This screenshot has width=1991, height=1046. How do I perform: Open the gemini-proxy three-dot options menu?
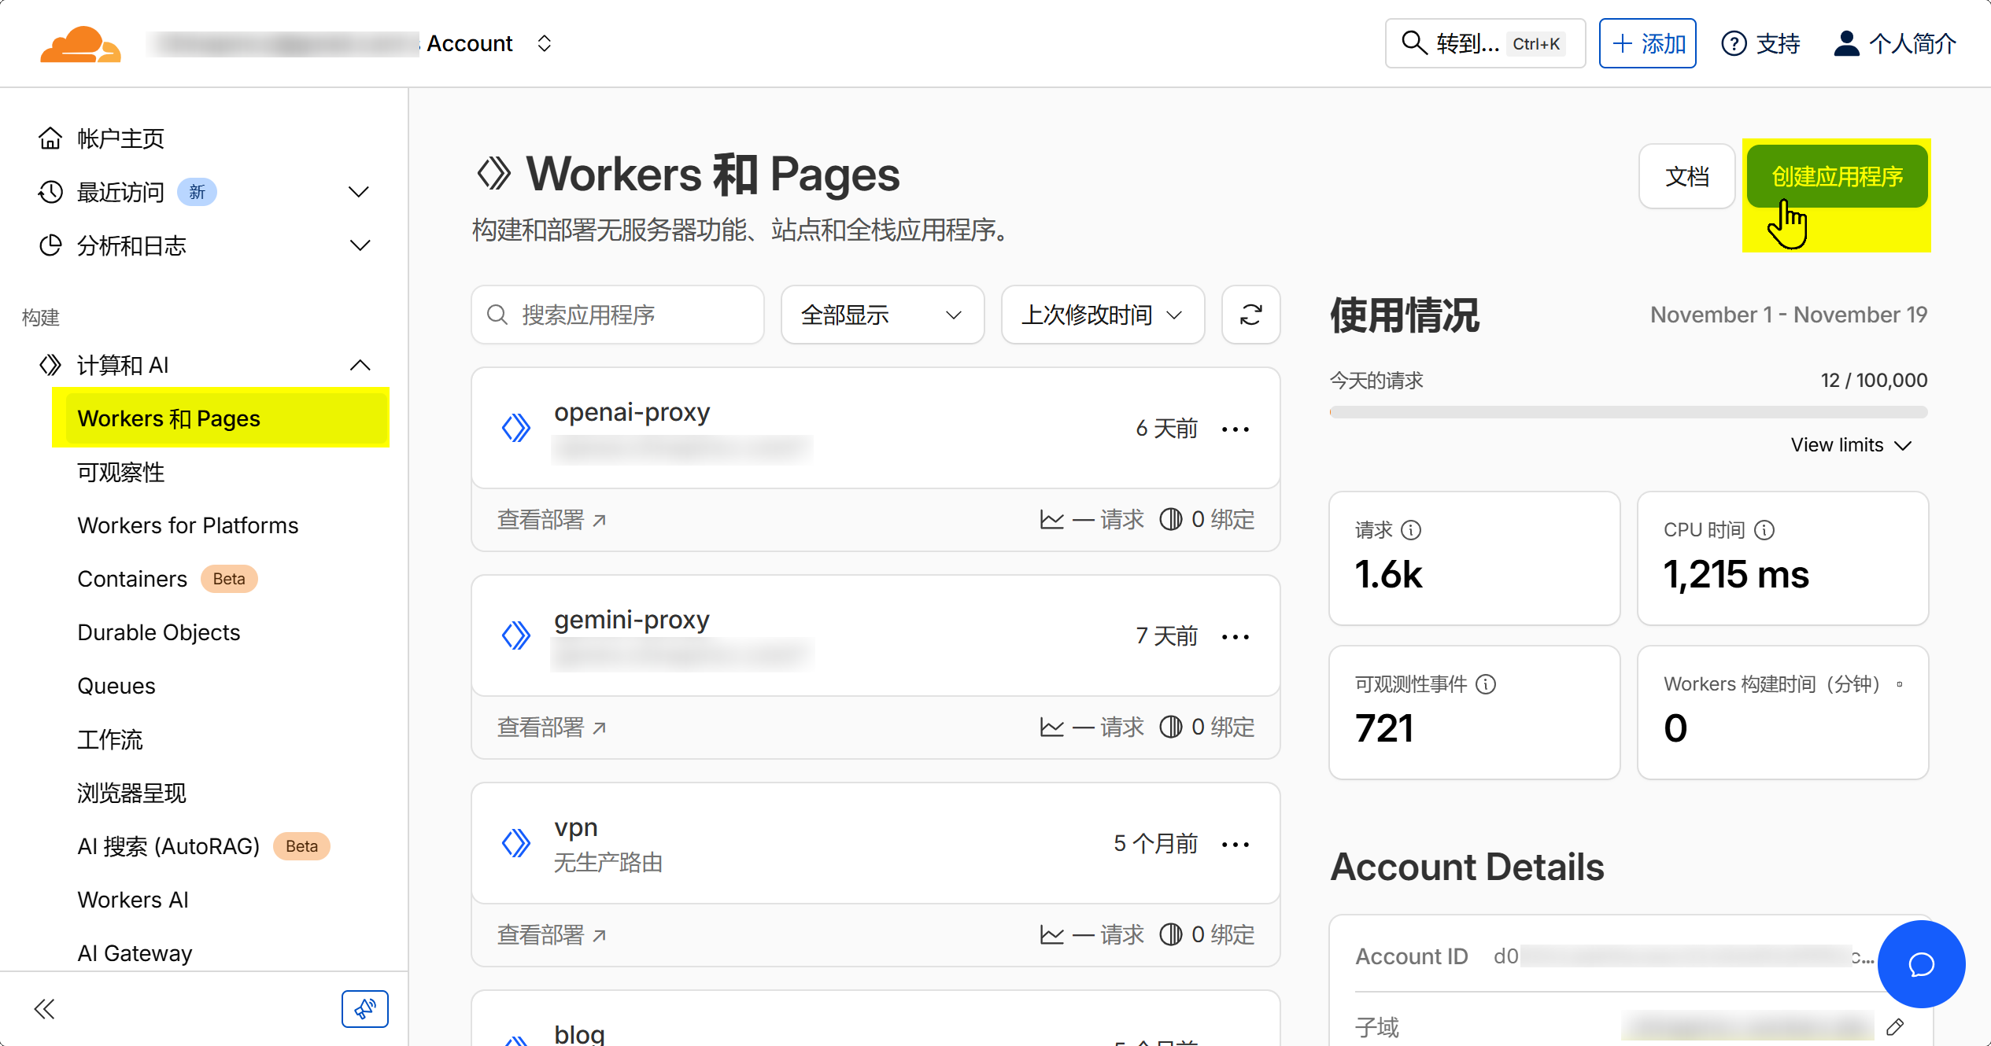click(1235, 637)
